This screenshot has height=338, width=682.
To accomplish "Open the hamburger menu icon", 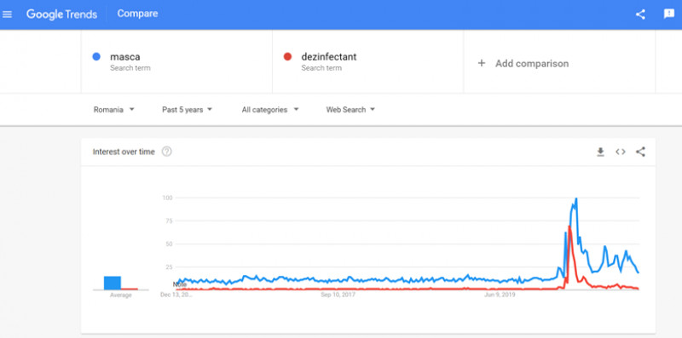I will [x=7, y=14].
